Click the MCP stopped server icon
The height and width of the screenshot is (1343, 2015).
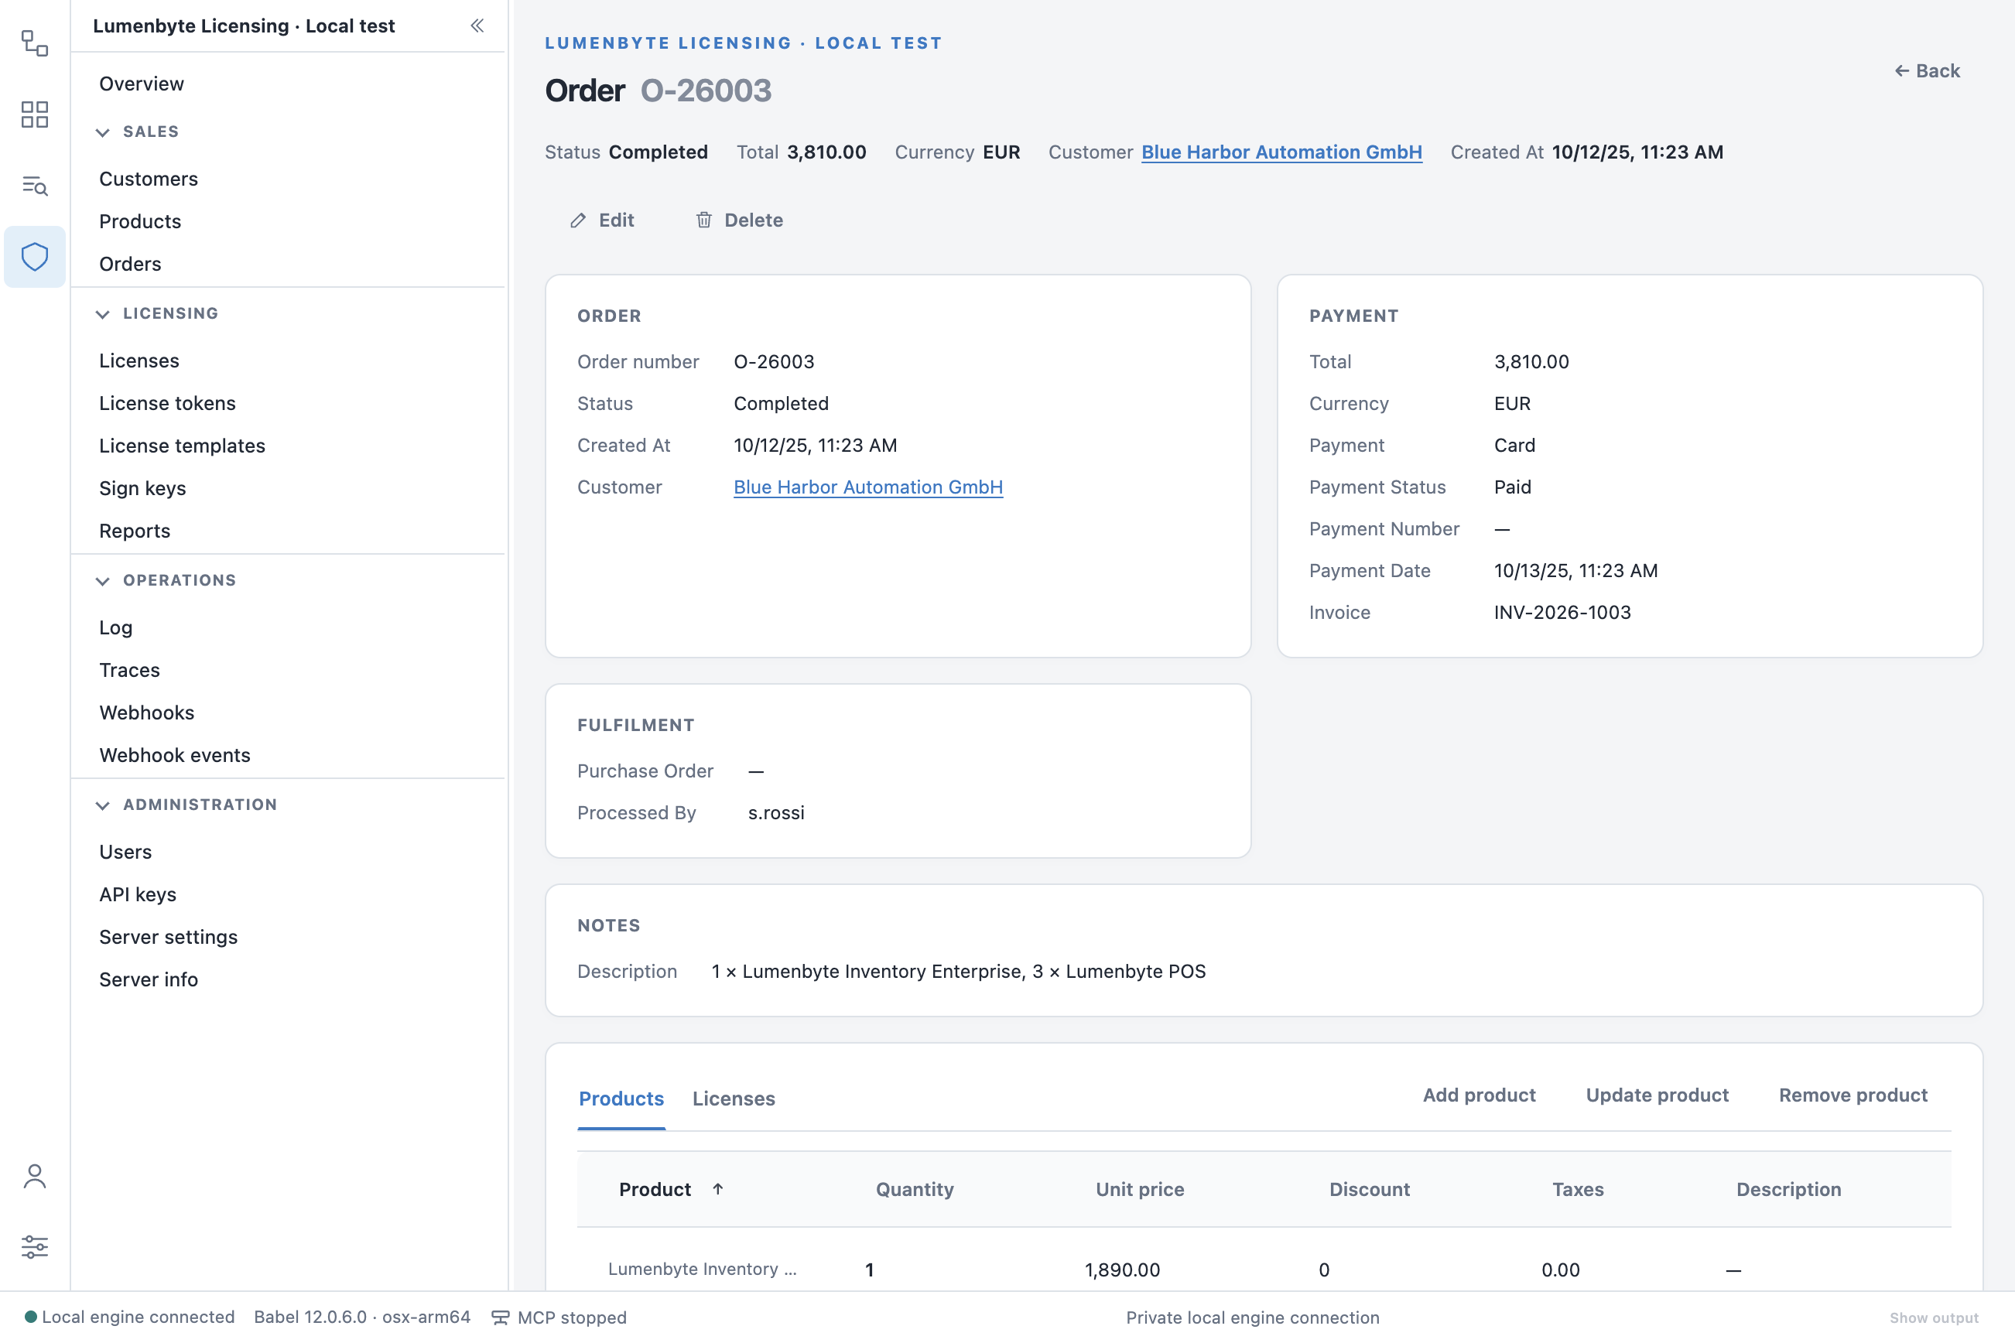click(x=501, y=1317)
